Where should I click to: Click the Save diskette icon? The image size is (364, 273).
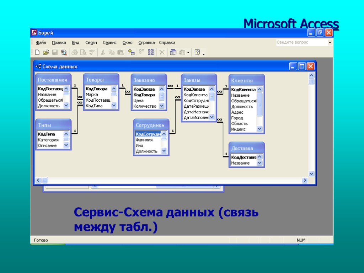click(x=55, y=53)
